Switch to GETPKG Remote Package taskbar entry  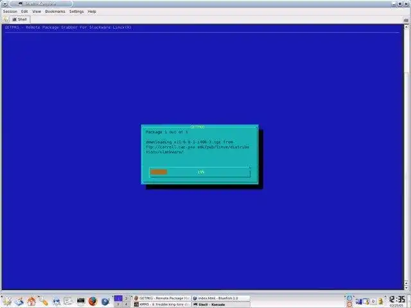click(x=162, y=298)
